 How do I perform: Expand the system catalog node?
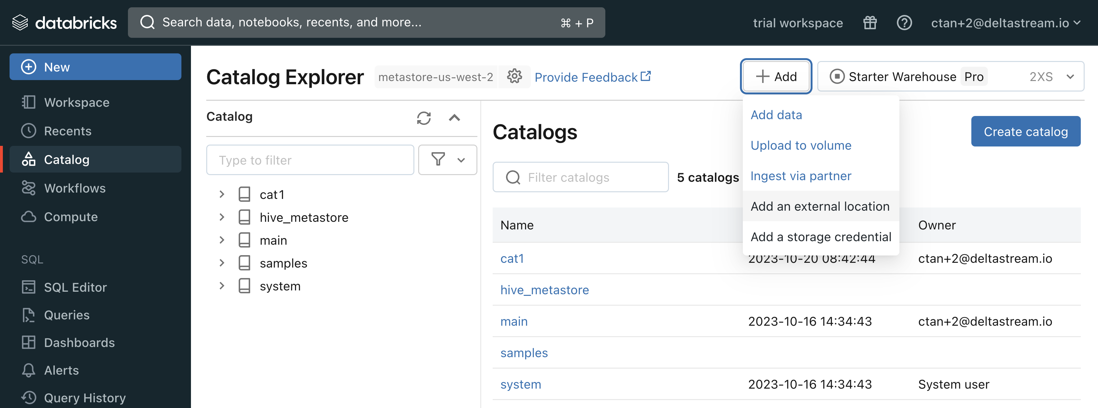tap(222, 286)
